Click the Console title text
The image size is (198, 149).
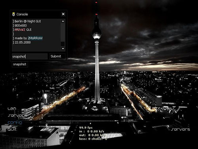(x=22, y=14)
